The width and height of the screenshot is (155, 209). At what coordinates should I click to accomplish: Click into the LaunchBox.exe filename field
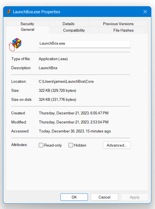[x=85, y=44]
